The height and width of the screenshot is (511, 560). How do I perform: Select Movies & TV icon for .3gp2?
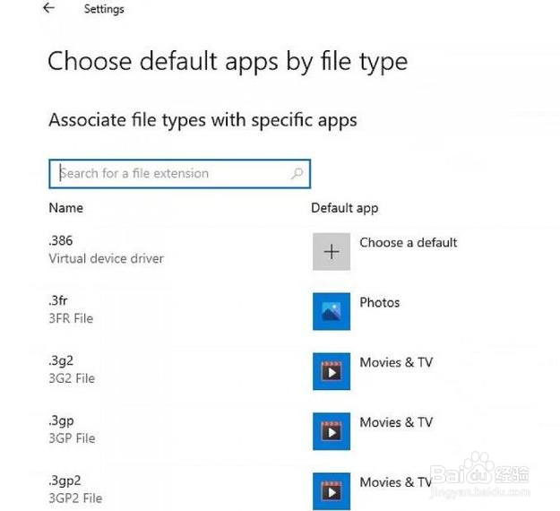coord(331,491)
